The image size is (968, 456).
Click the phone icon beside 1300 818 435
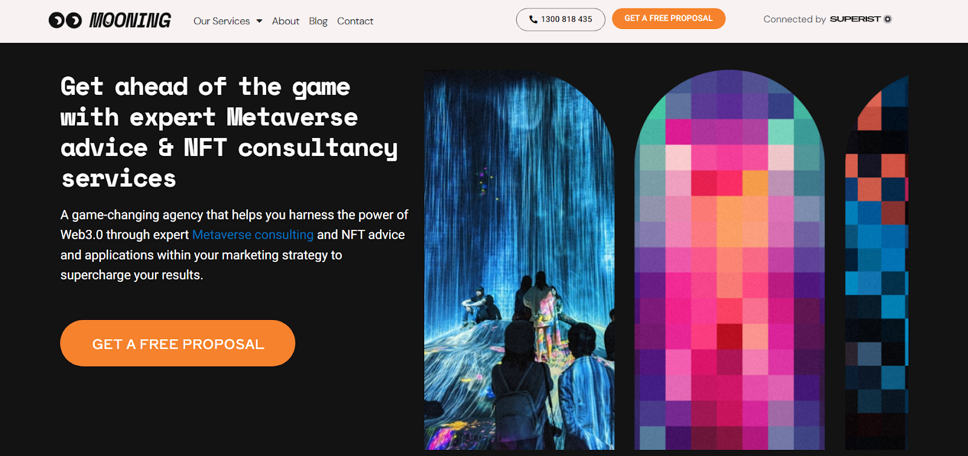(533, 19)
